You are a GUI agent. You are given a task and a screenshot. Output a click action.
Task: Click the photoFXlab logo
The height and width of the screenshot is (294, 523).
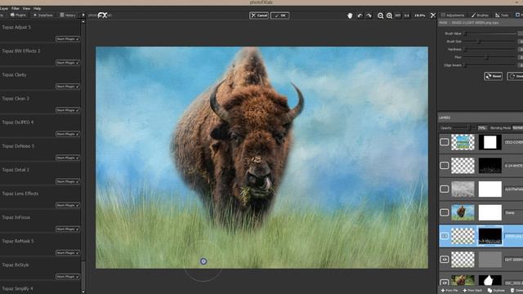(101, 16)
